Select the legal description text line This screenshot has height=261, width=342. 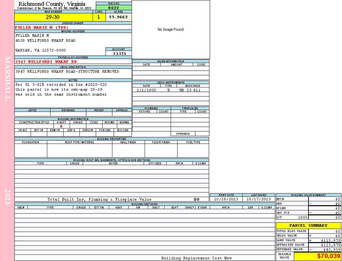pyautogui.click(x=67, y=71)
